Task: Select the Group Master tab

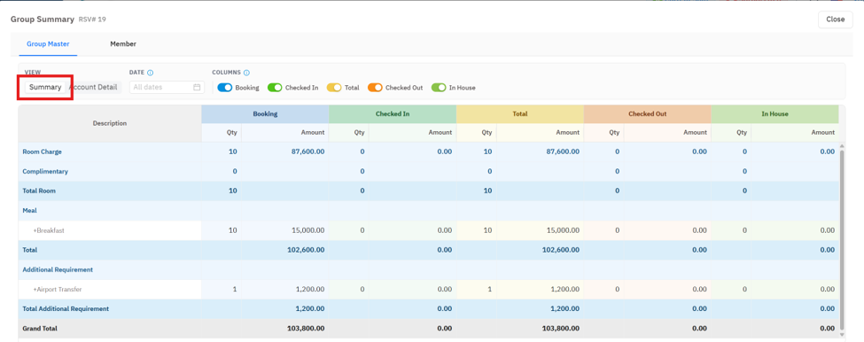Action: click(48, 44)
